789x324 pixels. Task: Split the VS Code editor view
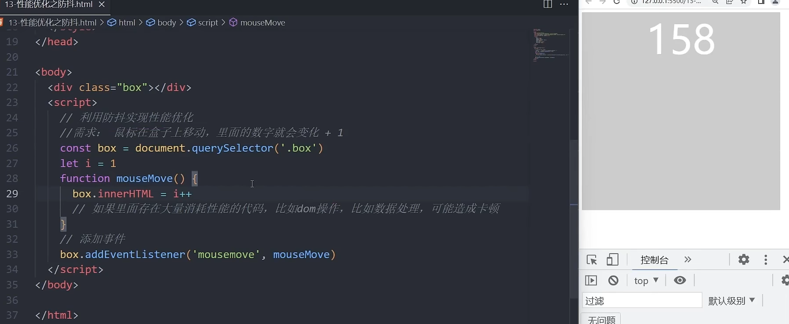(x=548, y=4)
